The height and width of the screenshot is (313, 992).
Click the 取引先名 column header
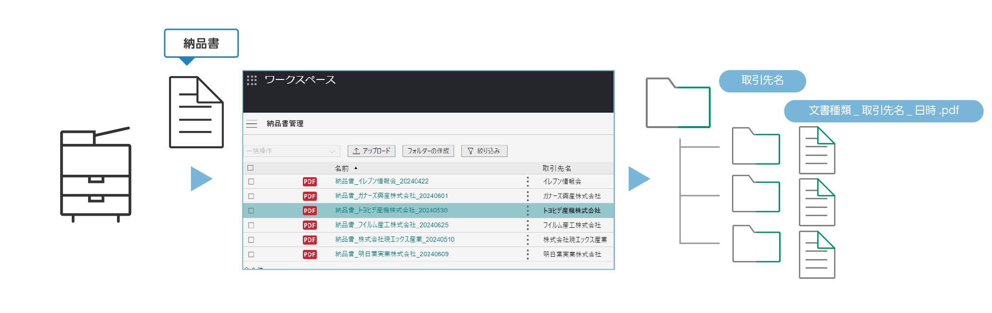tap(557, 168)
